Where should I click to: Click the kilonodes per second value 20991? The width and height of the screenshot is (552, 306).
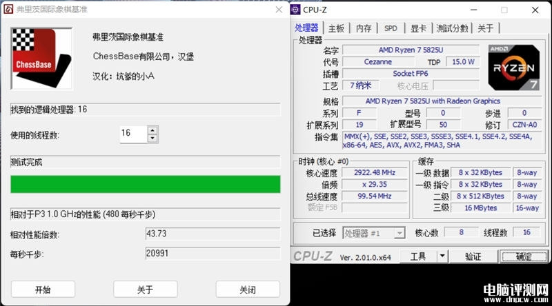[213, 253]
